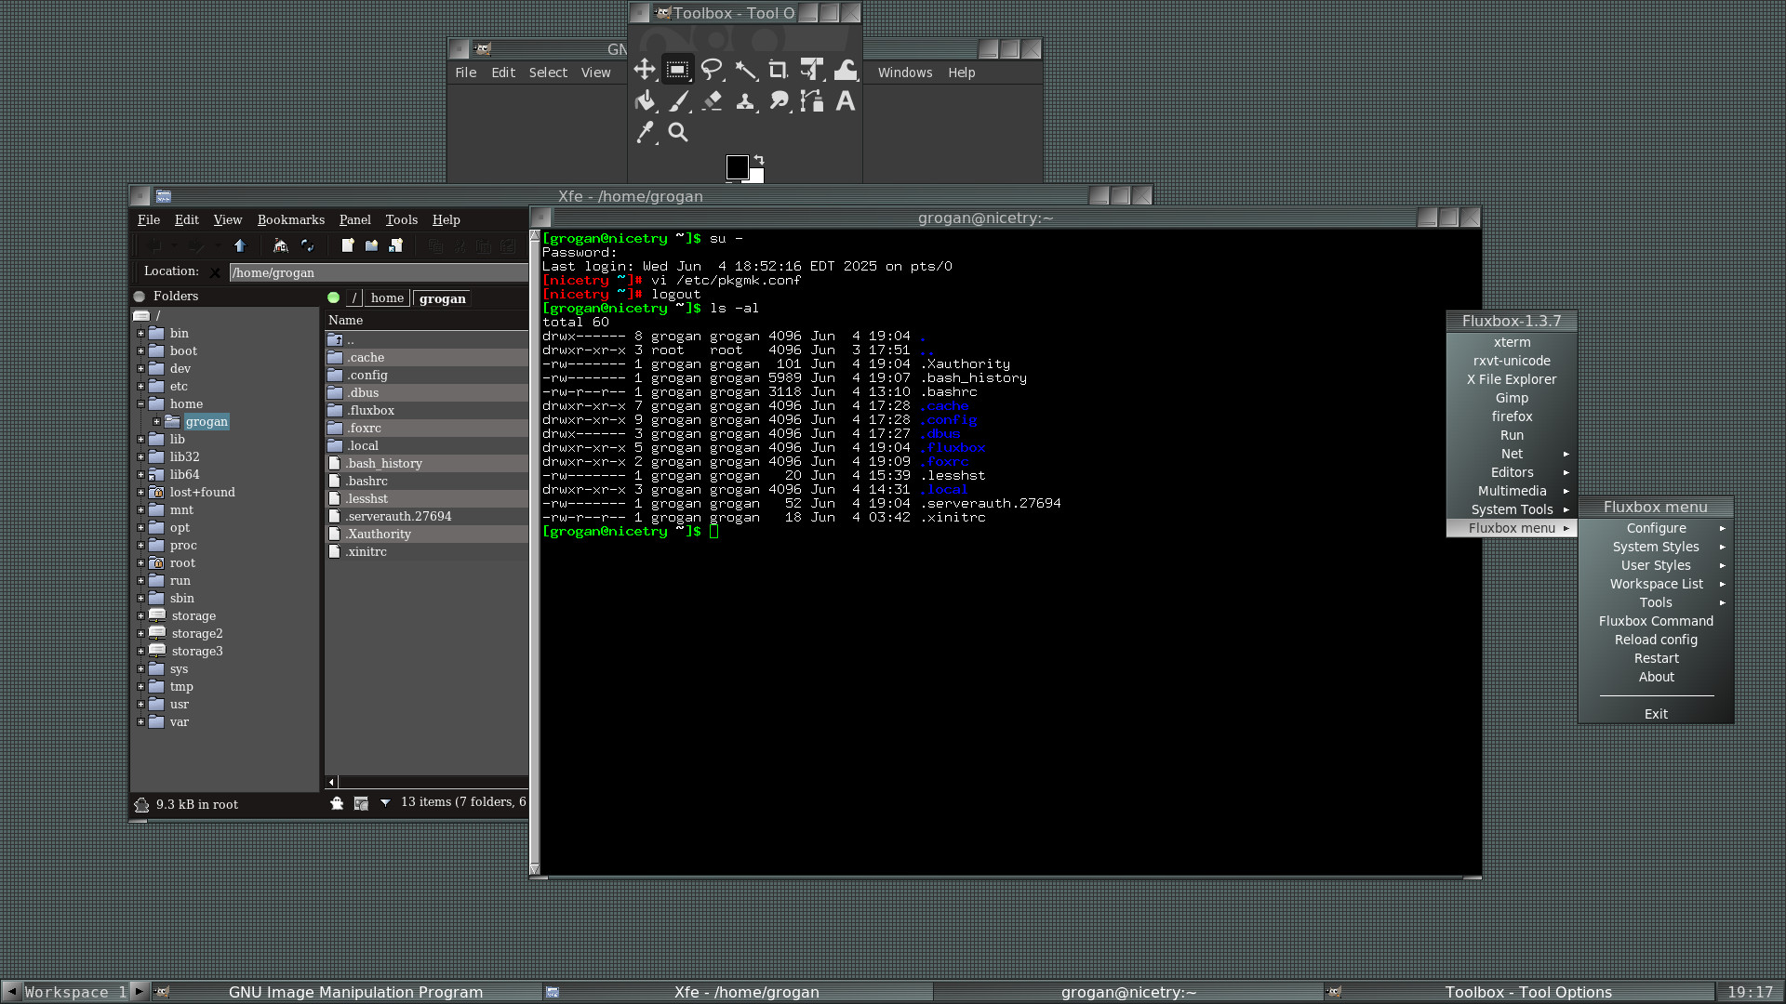Screen dimensions: 1786x1004
Task: Select the Eraser tool
Action: click(712, 101)
